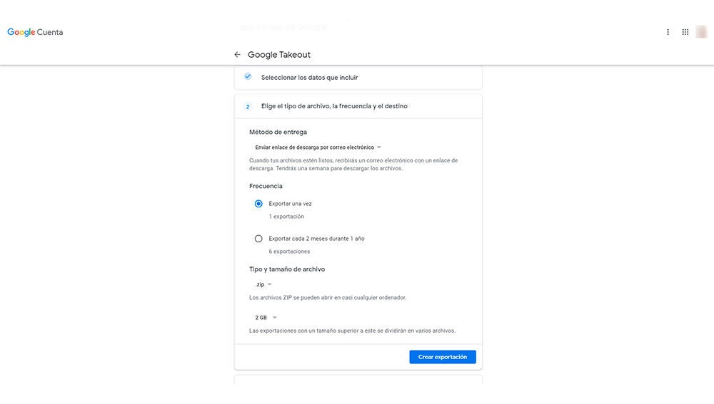Open the Google apps grid
The width and height of the screenshot is (714, 404).
pos(685,32)
